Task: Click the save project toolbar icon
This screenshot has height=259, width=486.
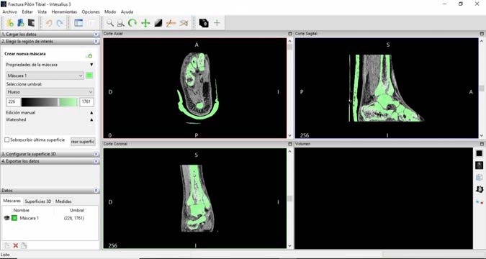Action: coord(31,22)
